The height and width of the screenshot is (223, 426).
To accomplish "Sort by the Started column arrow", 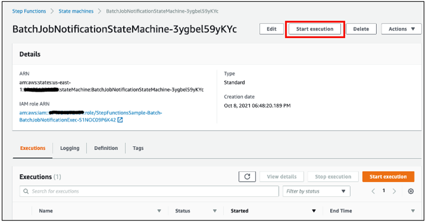I will click(314, 211).
